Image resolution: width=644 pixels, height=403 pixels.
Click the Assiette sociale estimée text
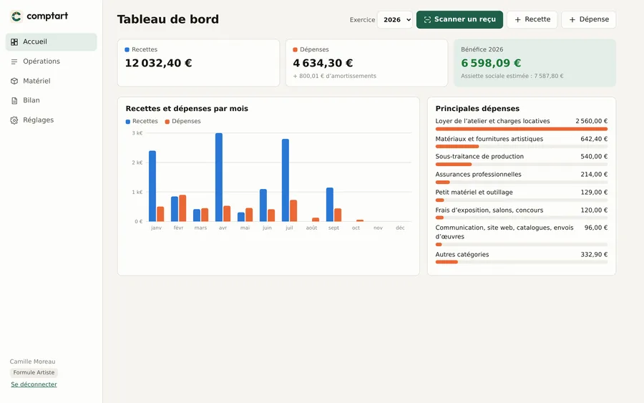pyautogui.click(x=512, y=76)
